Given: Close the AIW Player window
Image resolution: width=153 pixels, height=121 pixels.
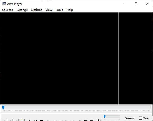Looking at the screenshot, I should click(147, 4).
